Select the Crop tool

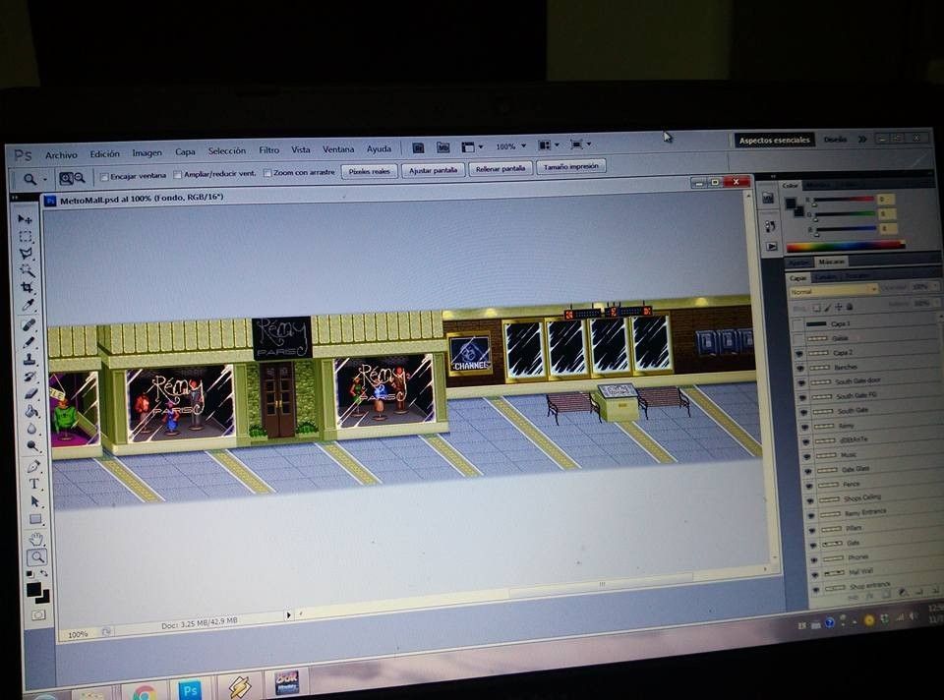coord(27,288)
